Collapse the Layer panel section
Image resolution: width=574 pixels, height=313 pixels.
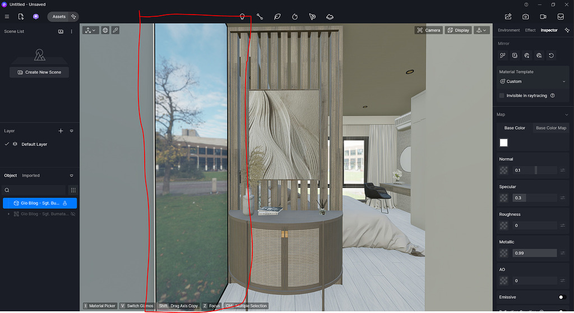pyautogui.click(x=71, y=131)
